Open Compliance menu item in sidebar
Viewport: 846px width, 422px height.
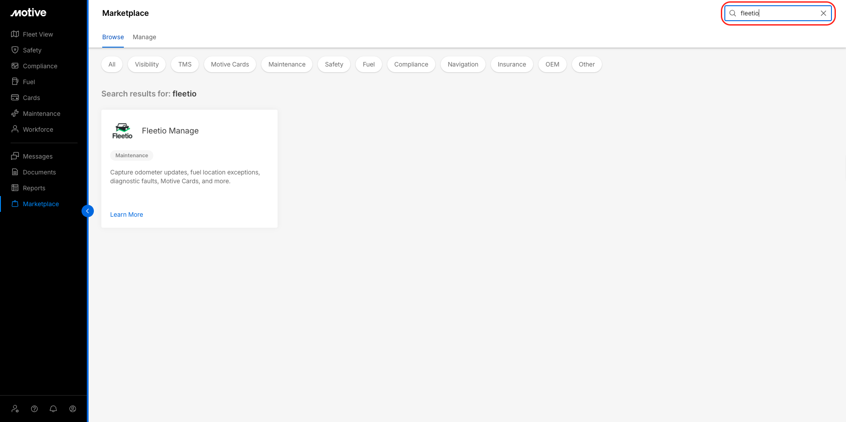(40, 66)
